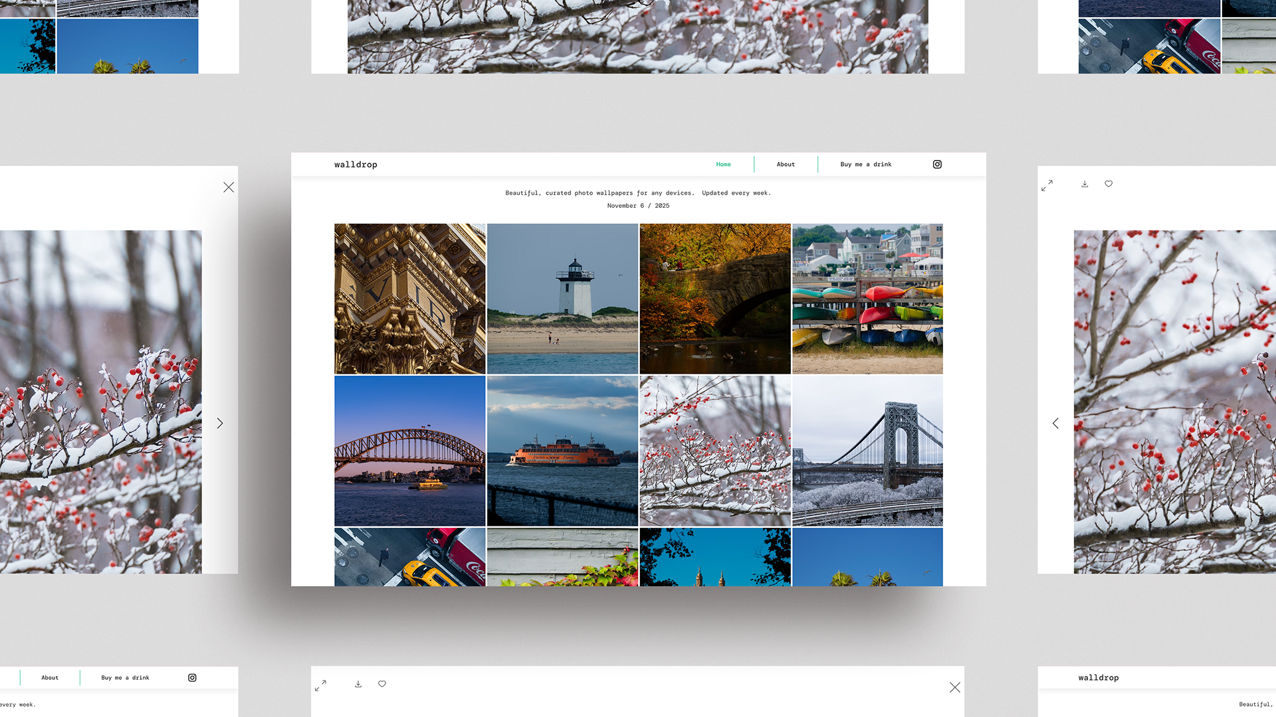This screenshot has width=1276, height=717.
Task: Click the fullscreen expand icon in right panel
Action: [x=1047, y=185]
